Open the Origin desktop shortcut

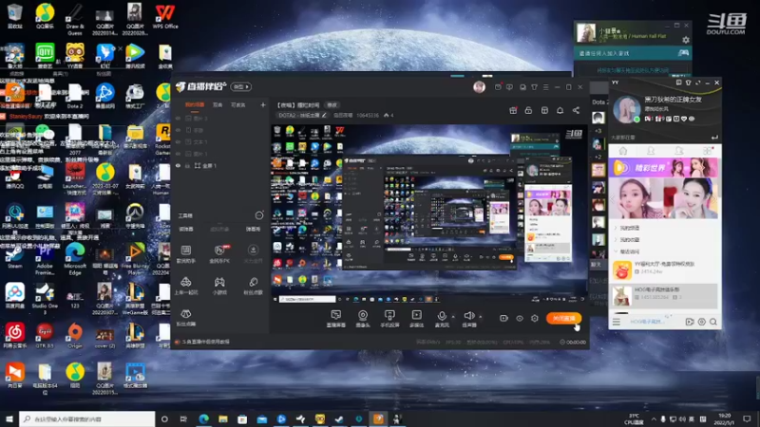click(x=75, y=335)
